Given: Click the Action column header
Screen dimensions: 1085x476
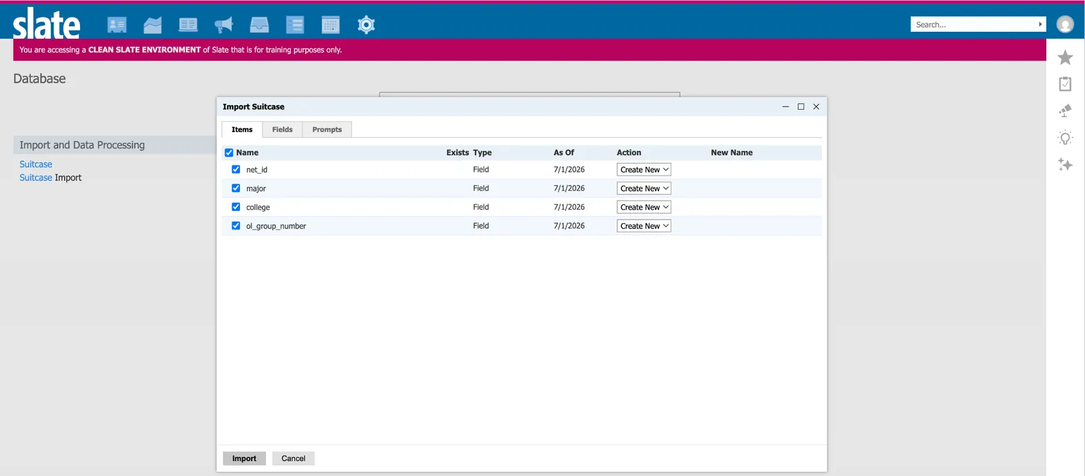Looking at the screenshot, I should [x=629, y=153].
